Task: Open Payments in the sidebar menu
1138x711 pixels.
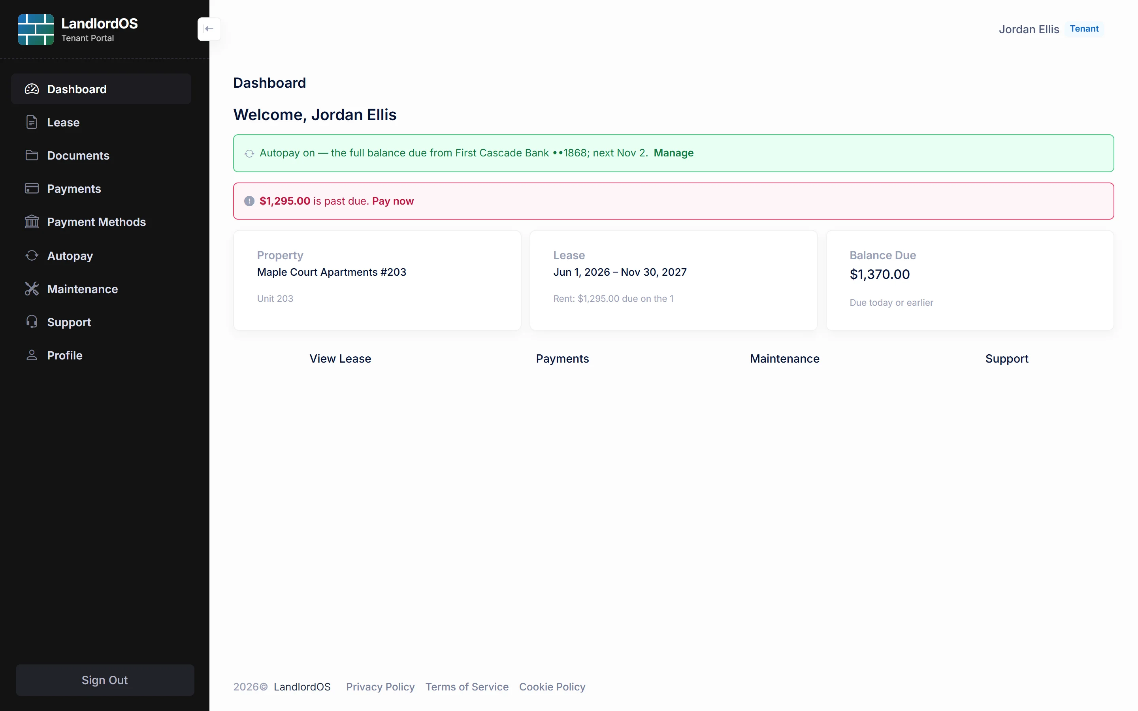Action: (x=101, y=188)
